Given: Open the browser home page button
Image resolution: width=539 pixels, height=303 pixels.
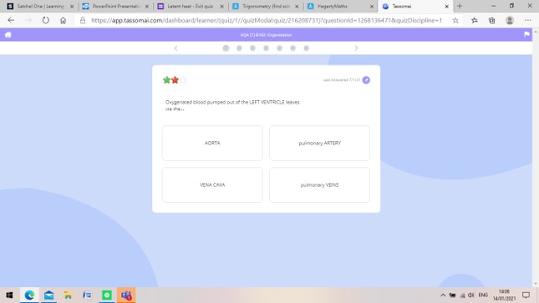Looking at the screenshot, I should coord(63,20).
